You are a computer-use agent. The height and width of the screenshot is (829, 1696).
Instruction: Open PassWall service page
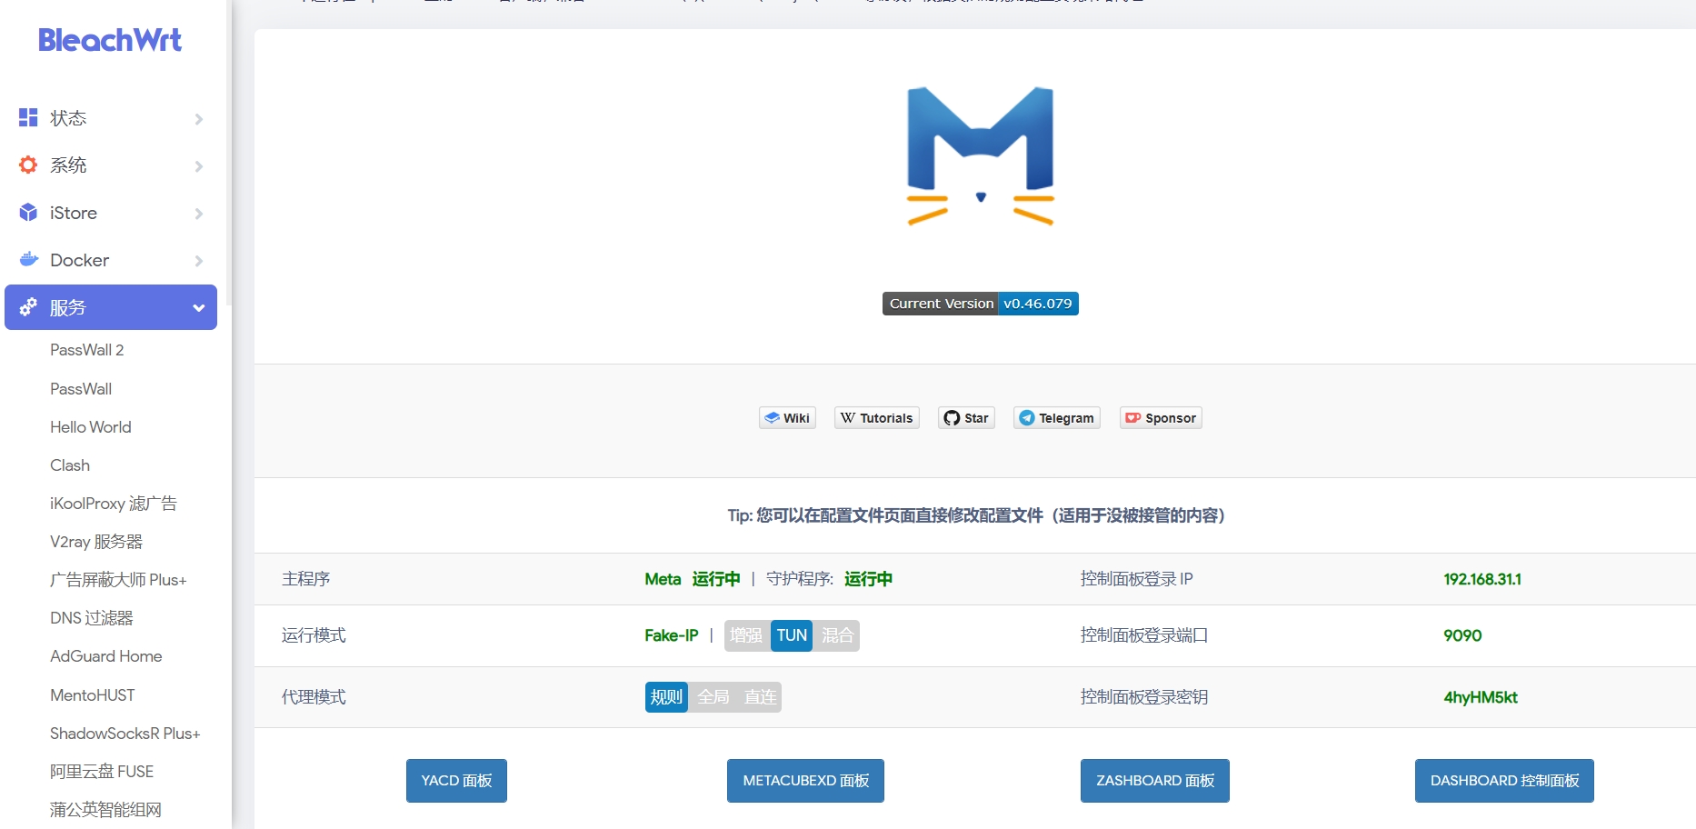click(x=81, y=388)
